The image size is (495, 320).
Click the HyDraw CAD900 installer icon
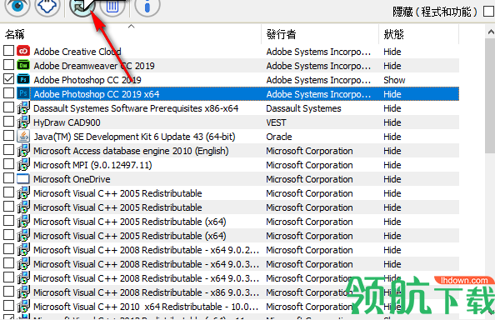pyautogui.click(x=23, y=122)
